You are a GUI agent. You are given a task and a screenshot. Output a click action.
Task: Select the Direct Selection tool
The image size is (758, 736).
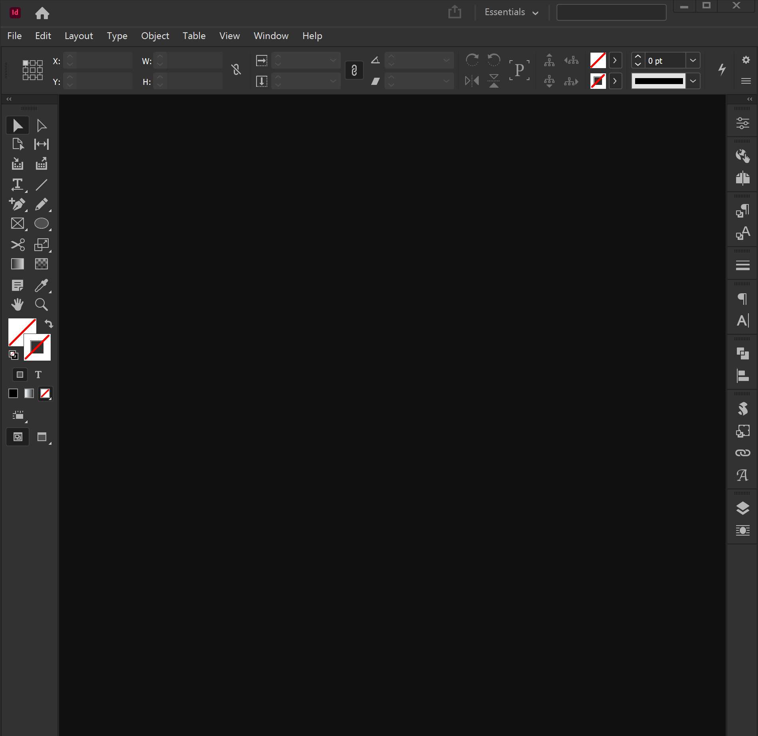pyautogui.click(x=41, y=126)
